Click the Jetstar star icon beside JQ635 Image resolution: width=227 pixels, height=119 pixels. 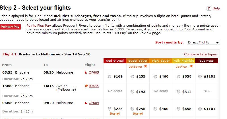point(86,85)
